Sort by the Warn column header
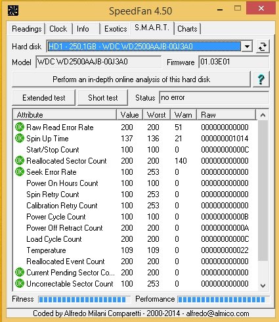This screenshot has height=322, width=279. tap(183, 115)
